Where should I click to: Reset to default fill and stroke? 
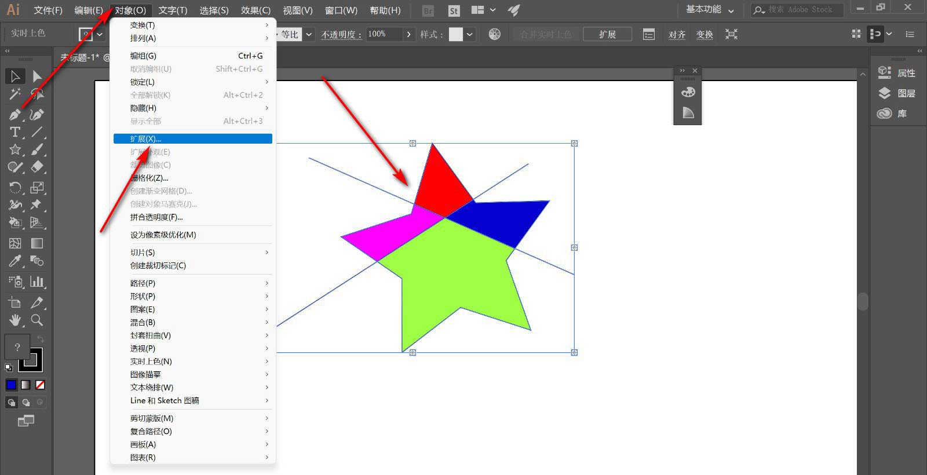(x=9, y=367)
